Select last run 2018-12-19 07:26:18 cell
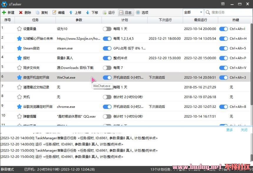Image resolution: width=253 pixels, height=173 pixels. 200,97
